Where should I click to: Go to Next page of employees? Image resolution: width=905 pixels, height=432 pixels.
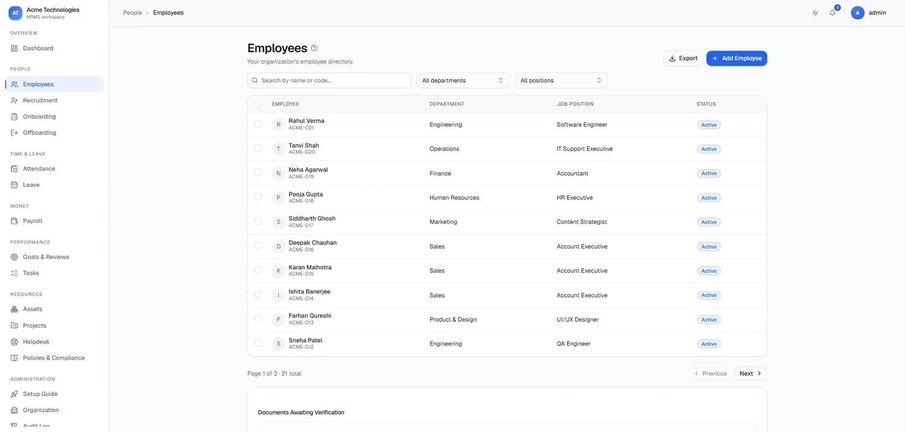[x=751, y=374]
